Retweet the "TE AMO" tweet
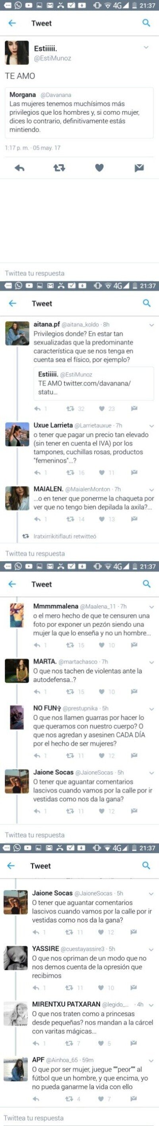This screenshot has height=1126, width=159. tap(59, 167)
